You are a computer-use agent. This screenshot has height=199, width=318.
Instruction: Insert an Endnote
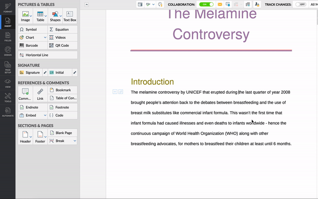[x=33, y=107]
